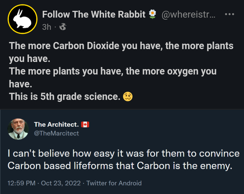Open the Follow The White Rabbit page name
244x194 pixels.
94,15
